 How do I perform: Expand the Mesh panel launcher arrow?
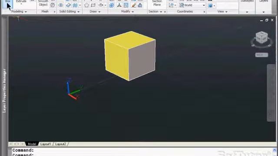[x=54, y=12]
